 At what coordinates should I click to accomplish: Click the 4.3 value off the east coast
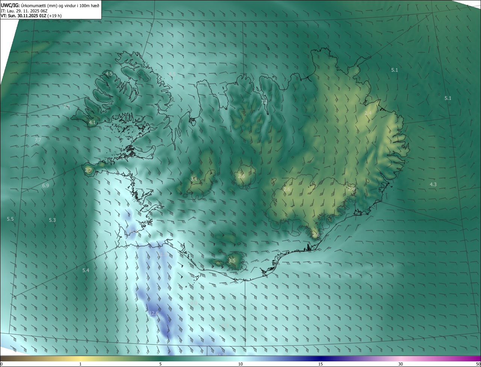433,184
